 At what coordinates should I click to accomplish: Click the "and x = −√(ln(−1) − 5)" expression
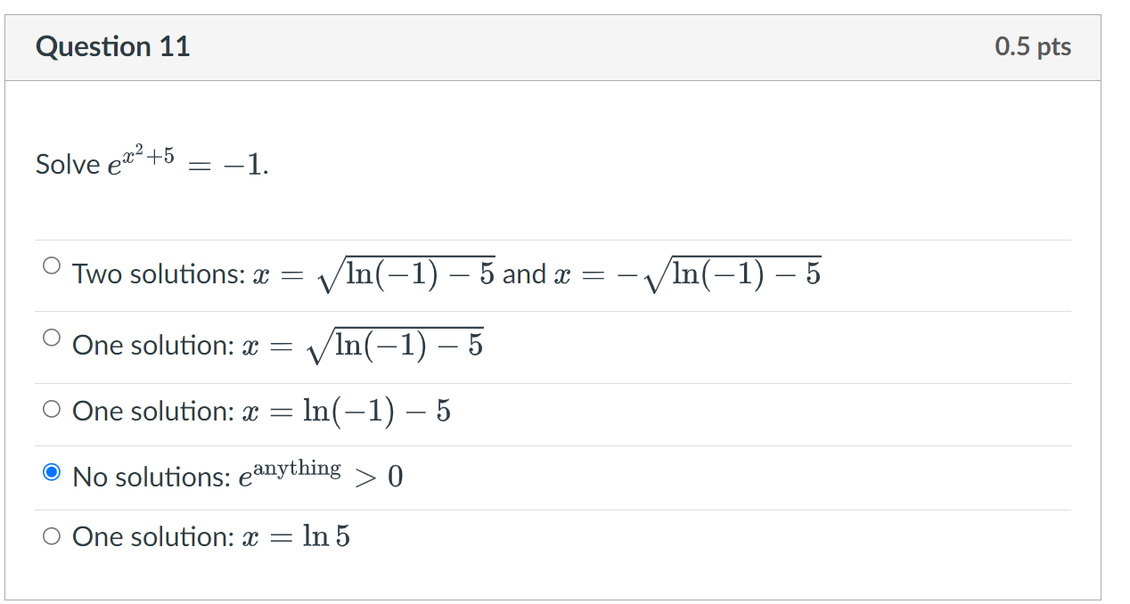[659, 272]
